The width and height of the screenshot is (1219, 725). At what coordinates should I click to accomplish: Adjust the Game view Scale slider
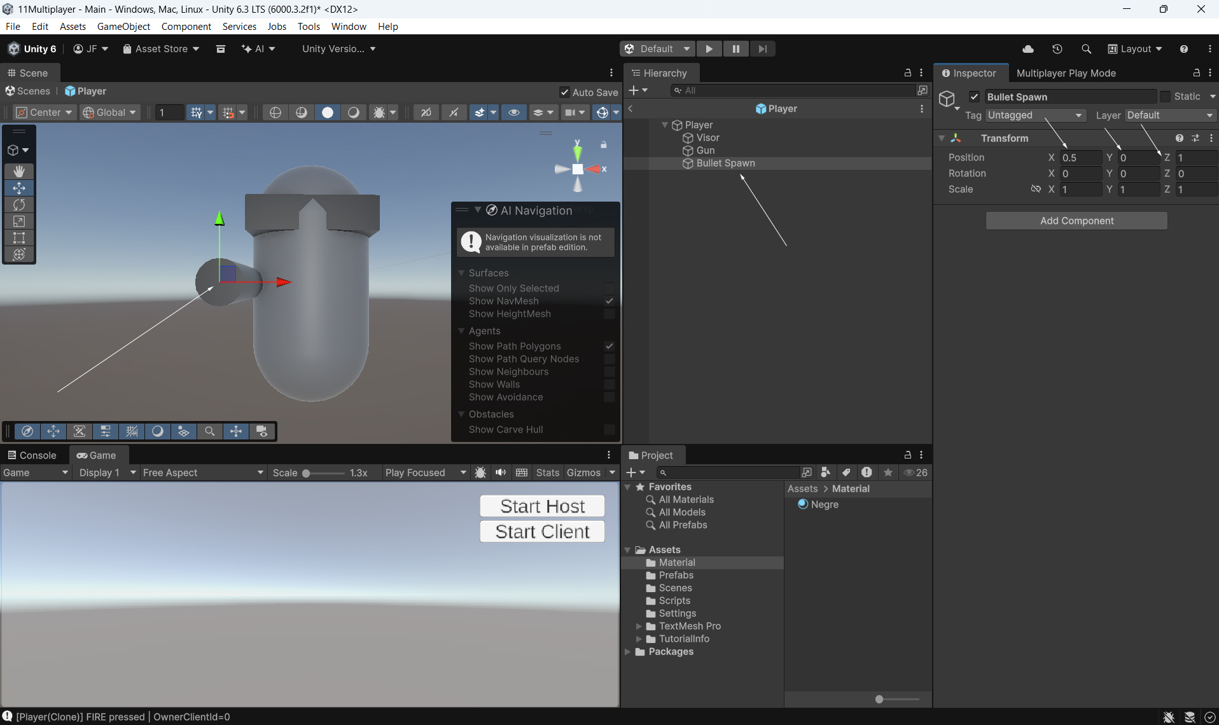pyautogui.click(x=307, y=473)
